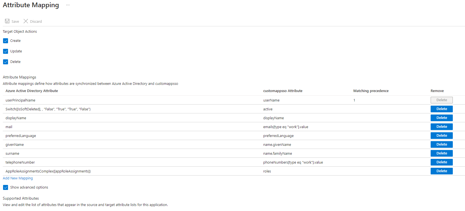Delete the displayName attribute mapping
This screenshot has height=211, width=465.
coord(441,118)
